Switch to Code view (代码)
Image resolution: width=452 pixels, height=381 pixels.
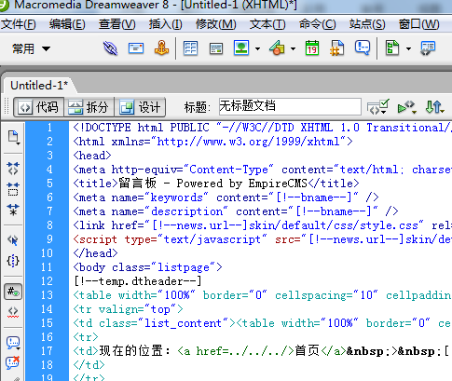click(x=38, y=107)
